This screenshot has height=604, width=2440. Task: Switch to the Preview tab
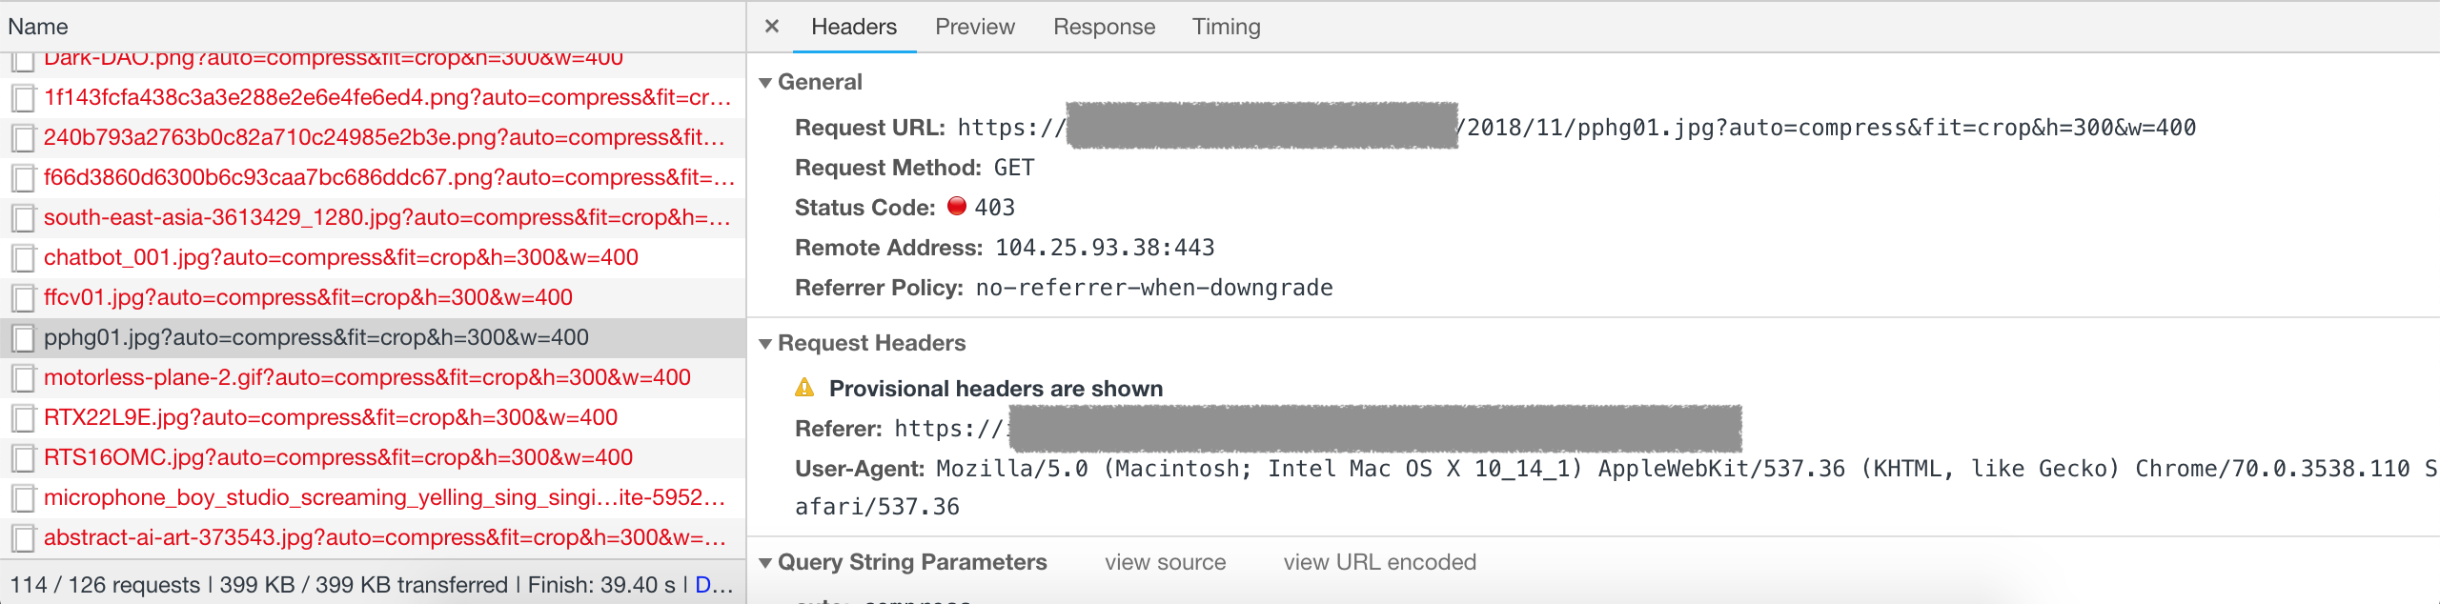pyautogui.click(x=974, y=27)
